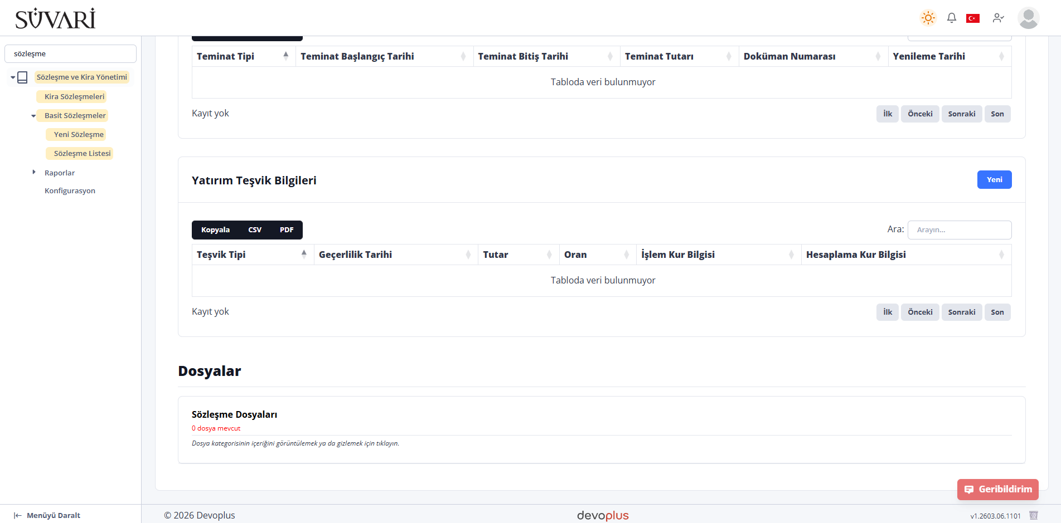Click the user check icon in header
The image size is (1061, 523).
click(x=998, y=18)
